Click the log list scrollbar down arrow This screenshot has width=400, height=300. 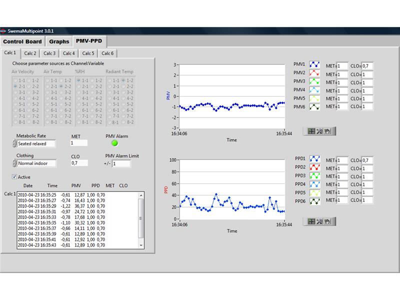141,245
